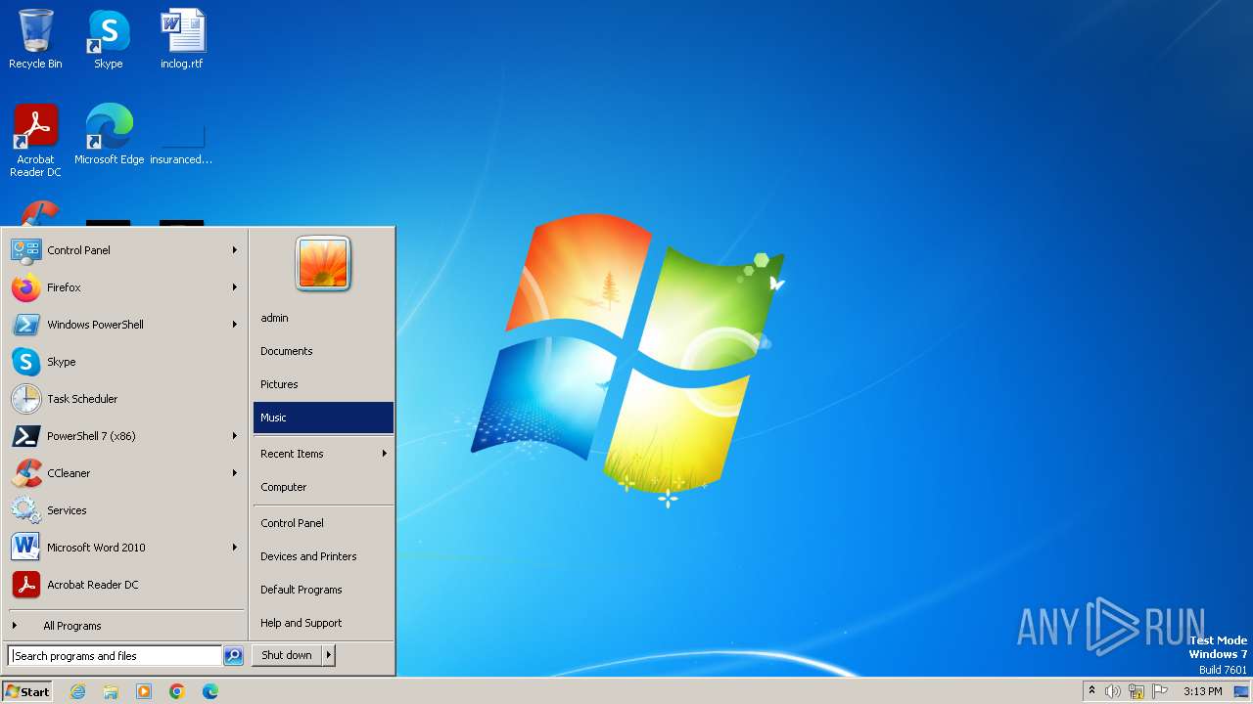Open Windows Media Player from the taskbar
The width and height of the screenshot is (1253, 704).
(144, 691)
